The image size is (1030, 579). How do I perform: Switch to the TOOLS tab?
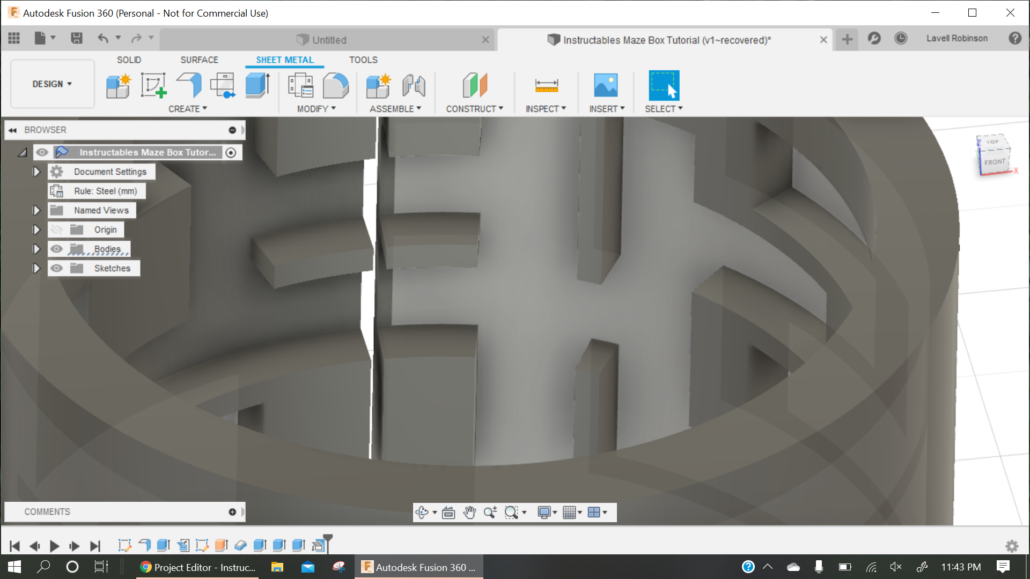(363, 60)
